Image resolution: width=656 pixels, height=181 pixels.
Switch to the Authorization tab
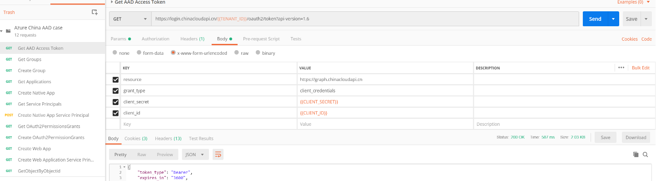click(x=155, y=39)
